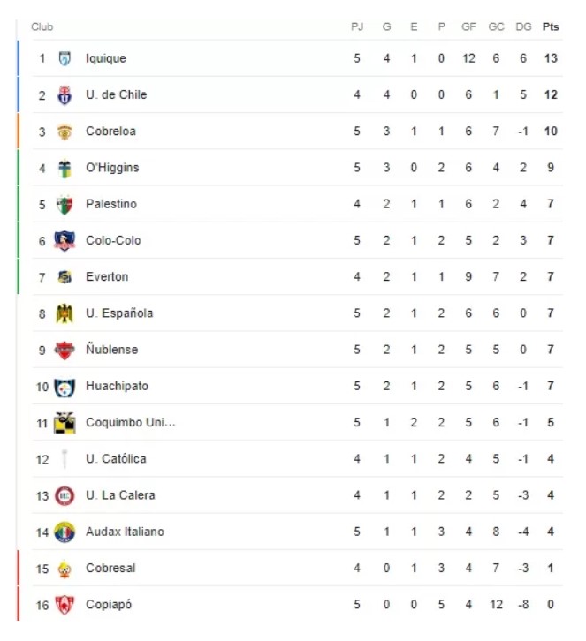The width and height of the screenshot is (586, 641).
Task: Click the Colo-Colo club badge
Action: (x=65, y=241)
